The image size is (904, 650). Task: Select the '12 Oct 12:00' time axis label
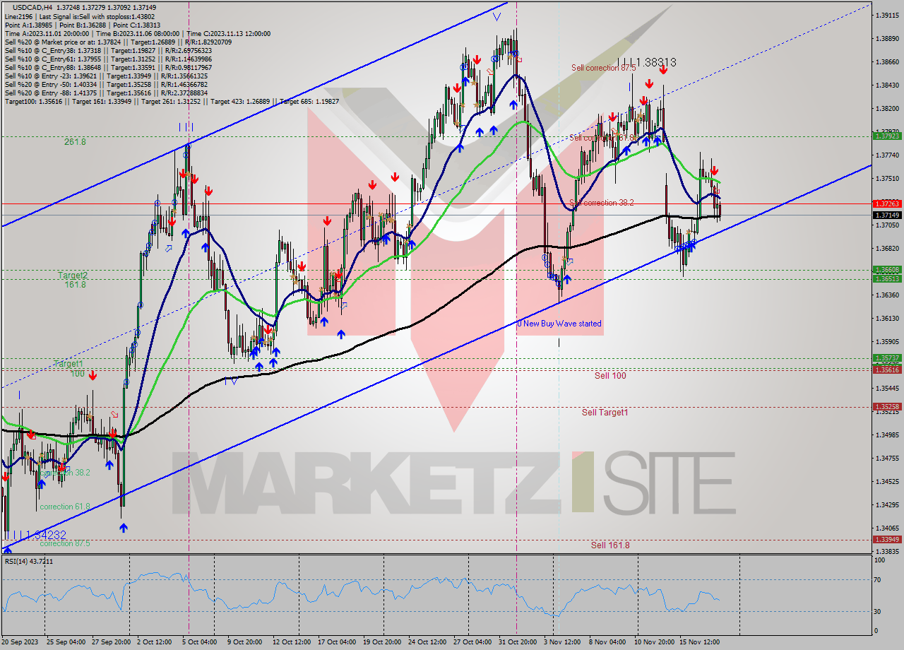pos(291,642)
